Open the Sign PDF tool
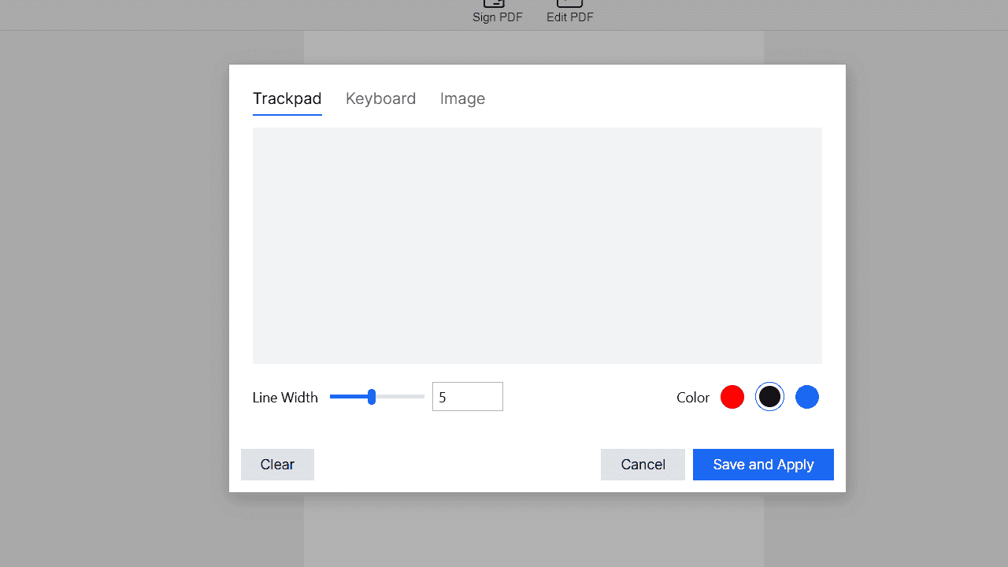Screen dimensions: 1008x567 (497, 11)
